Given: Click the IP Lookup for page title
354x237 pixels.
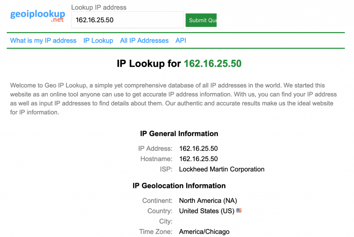Looking at the screenshot, I should pos(148,64).
